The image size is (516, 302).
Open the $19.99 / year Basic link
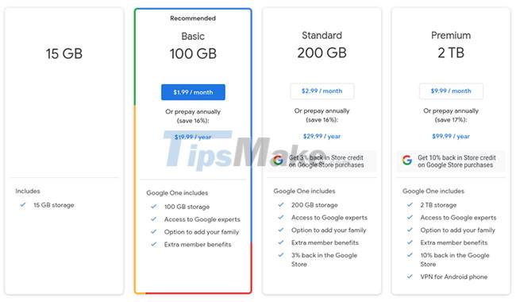click(x=193, y=137)
